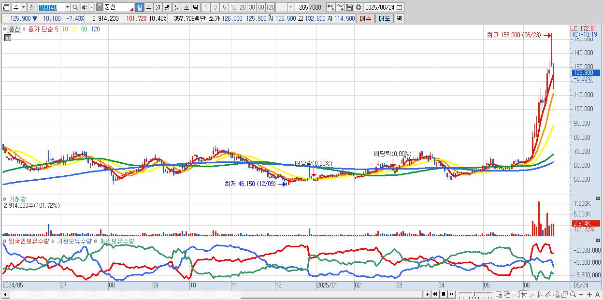This screenshot has height=300, width=603.
Task: Select the weekly 주 period toggle beside 일
Action: coord(148,7)
